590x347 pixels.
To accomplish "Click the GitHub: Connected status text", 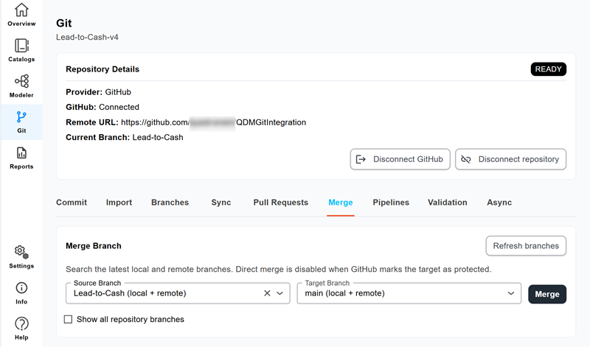I will coord(103,107).
